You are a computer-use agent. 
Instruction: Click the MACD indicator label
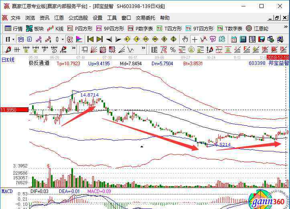[7, 191]
